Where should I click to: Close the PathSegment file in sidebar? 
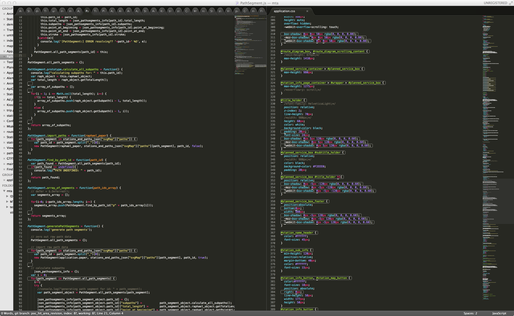pos(4,57)
